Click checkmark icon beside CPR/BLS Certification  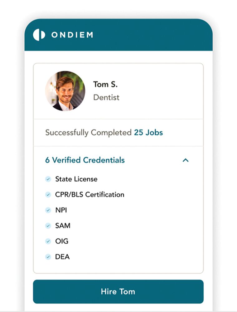click(x=48, y=195)
